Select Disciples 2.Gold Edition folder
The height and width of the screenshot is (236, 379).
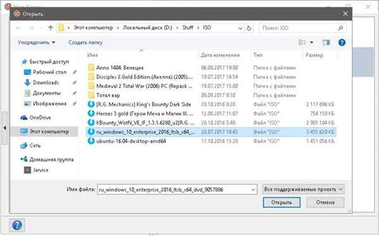pos(145,77)
